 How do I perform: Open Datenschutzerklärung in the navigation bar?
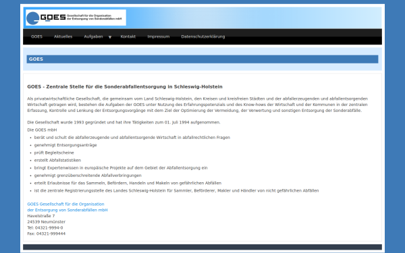point(203,36)
